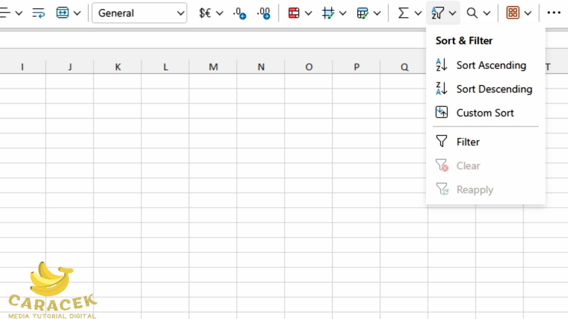
Task: Open the Find tool magnifier
Action: [473, 12]
